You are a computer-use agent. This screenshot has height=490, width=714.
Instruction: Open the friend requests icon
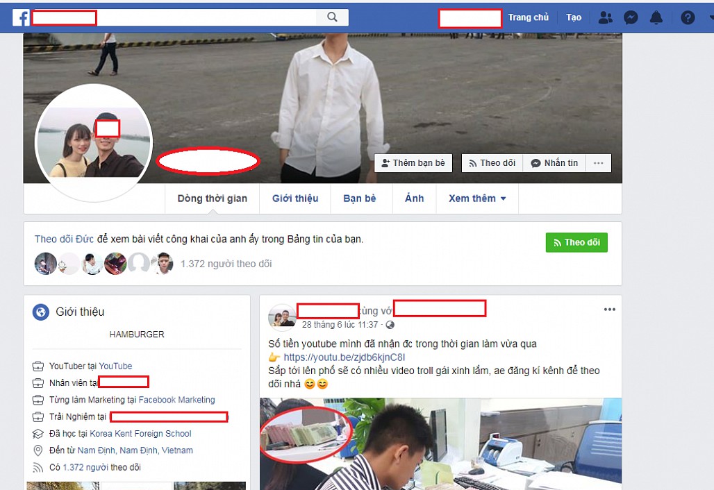tap(606, 17)
